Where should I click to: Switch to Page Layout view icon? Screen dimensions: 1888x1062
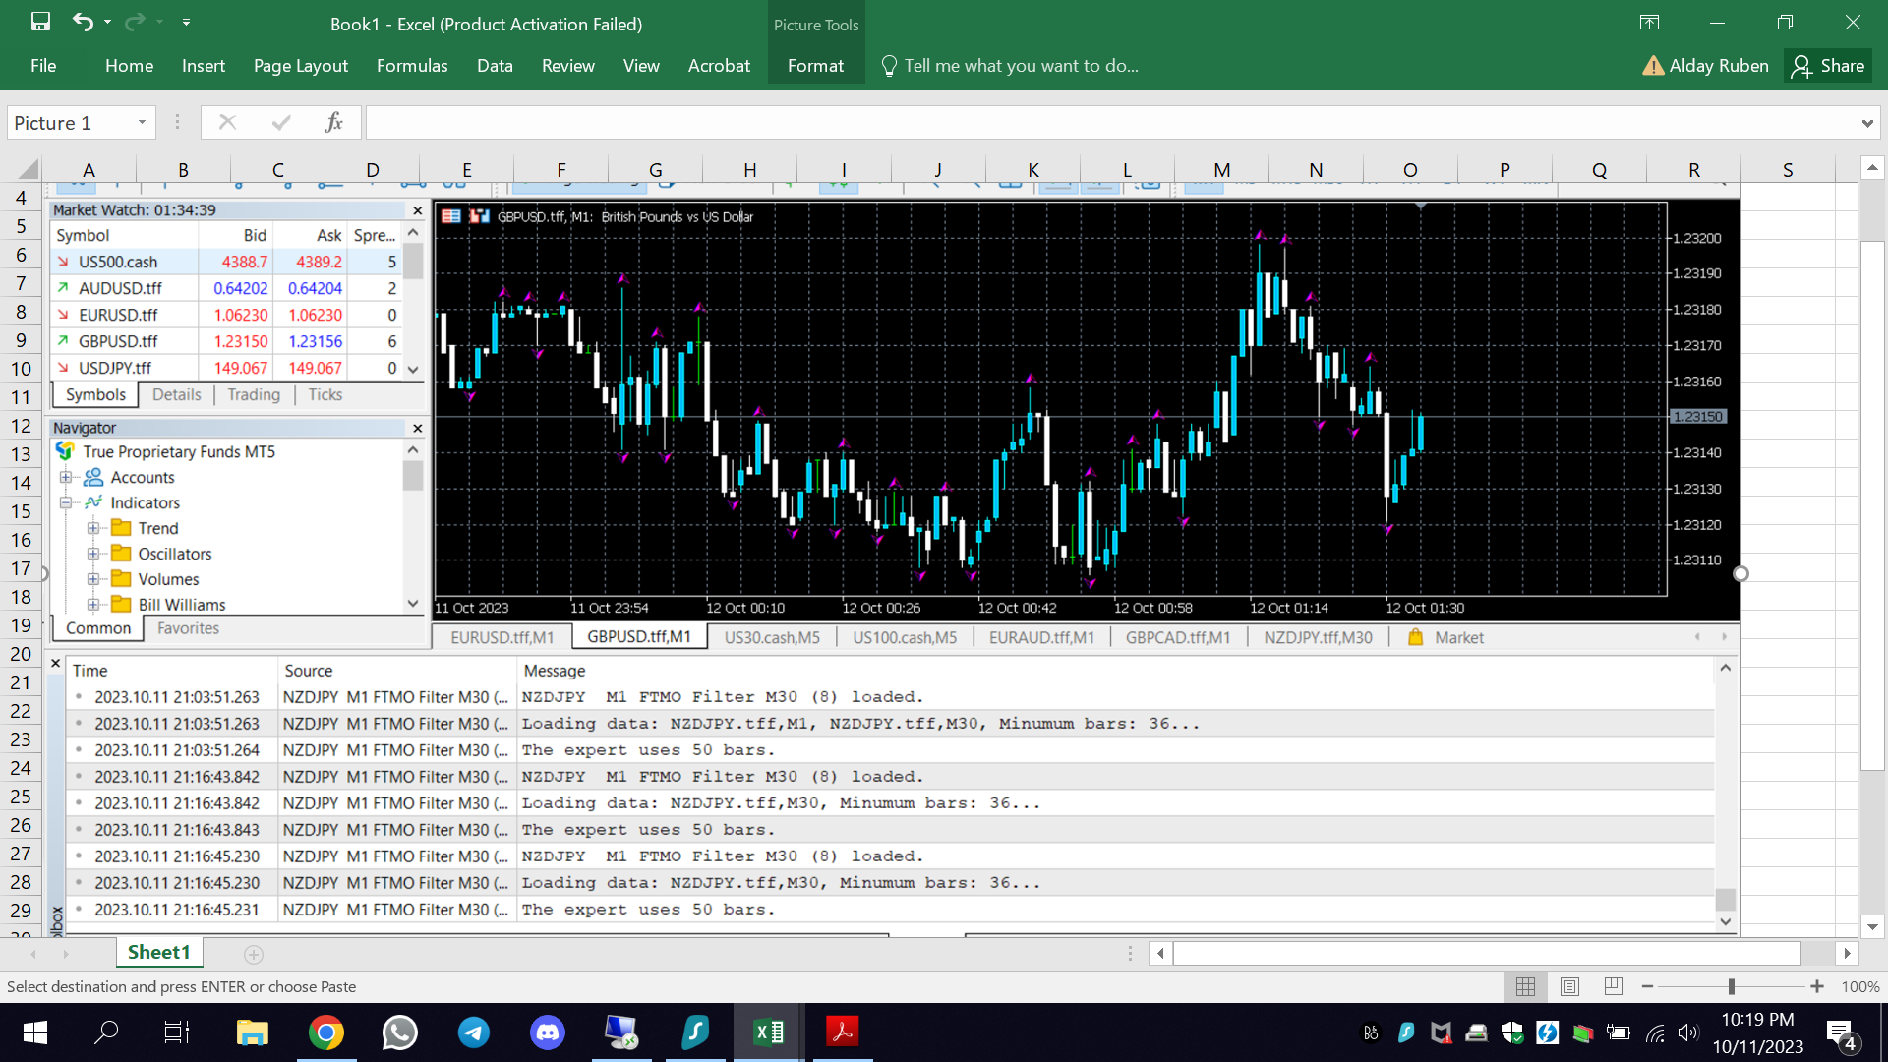[1569, 986]
